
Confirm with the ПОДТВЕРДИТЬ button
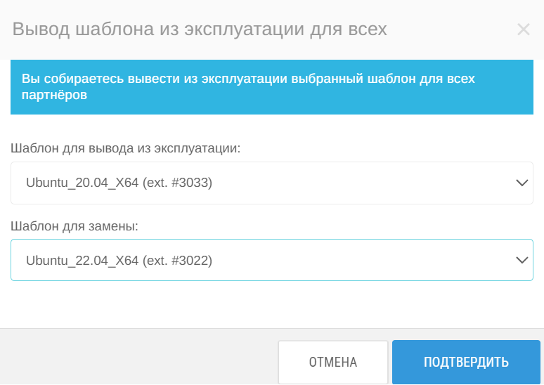tap(466, 362)
